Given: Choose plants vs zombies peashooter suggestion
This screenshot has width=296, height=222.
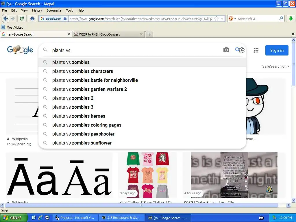Looking at the screenshot, I should click(142, 134).
